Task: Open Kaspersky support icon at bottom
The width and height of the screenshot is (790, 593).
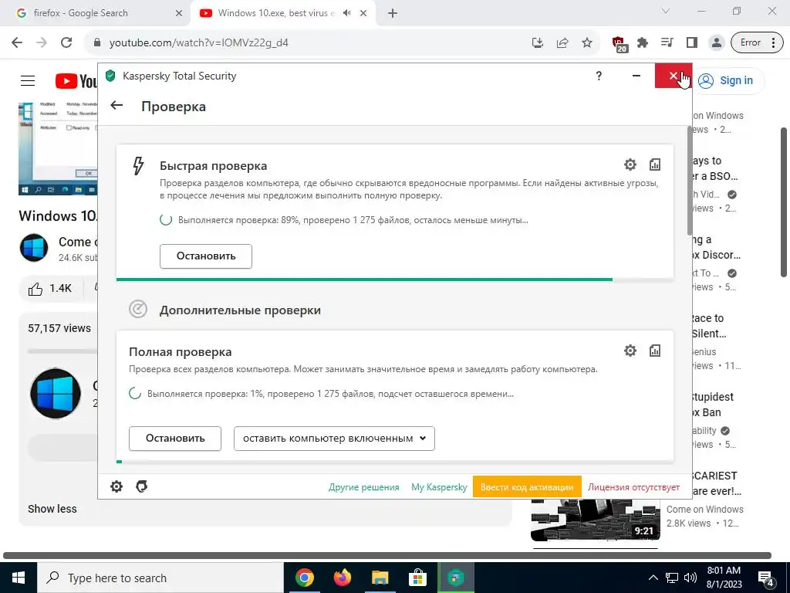Action: [x=142, y=486]
